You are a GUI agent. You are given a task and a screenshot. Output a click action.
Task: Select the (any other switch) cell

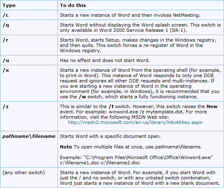(24, 173)
